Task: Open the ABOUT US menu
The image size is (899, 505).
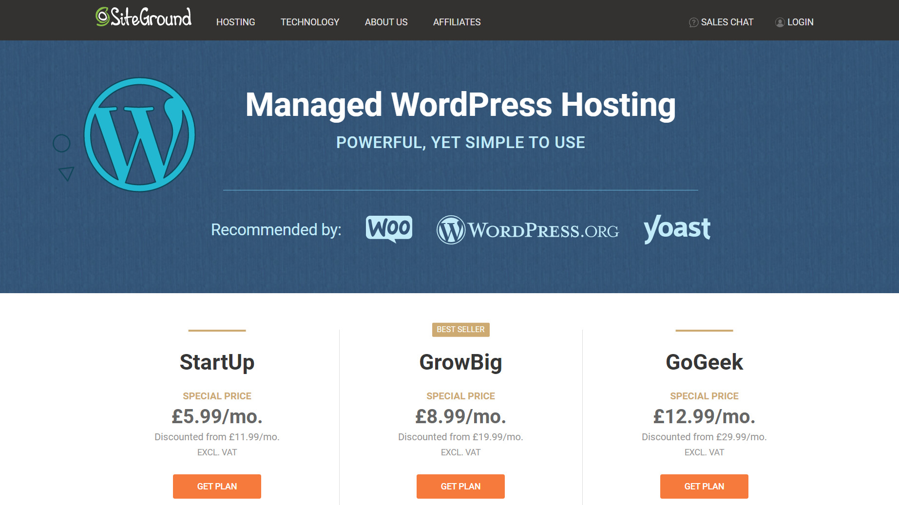Action: (386, 22)
